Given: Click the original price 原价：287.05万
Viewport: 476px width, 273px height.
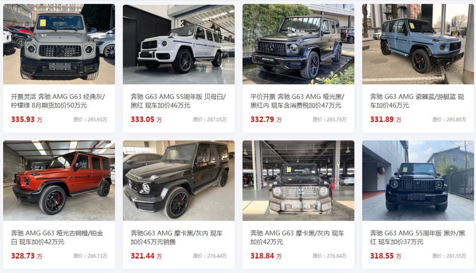Looking at the screenshot, I should coord(210,120).
